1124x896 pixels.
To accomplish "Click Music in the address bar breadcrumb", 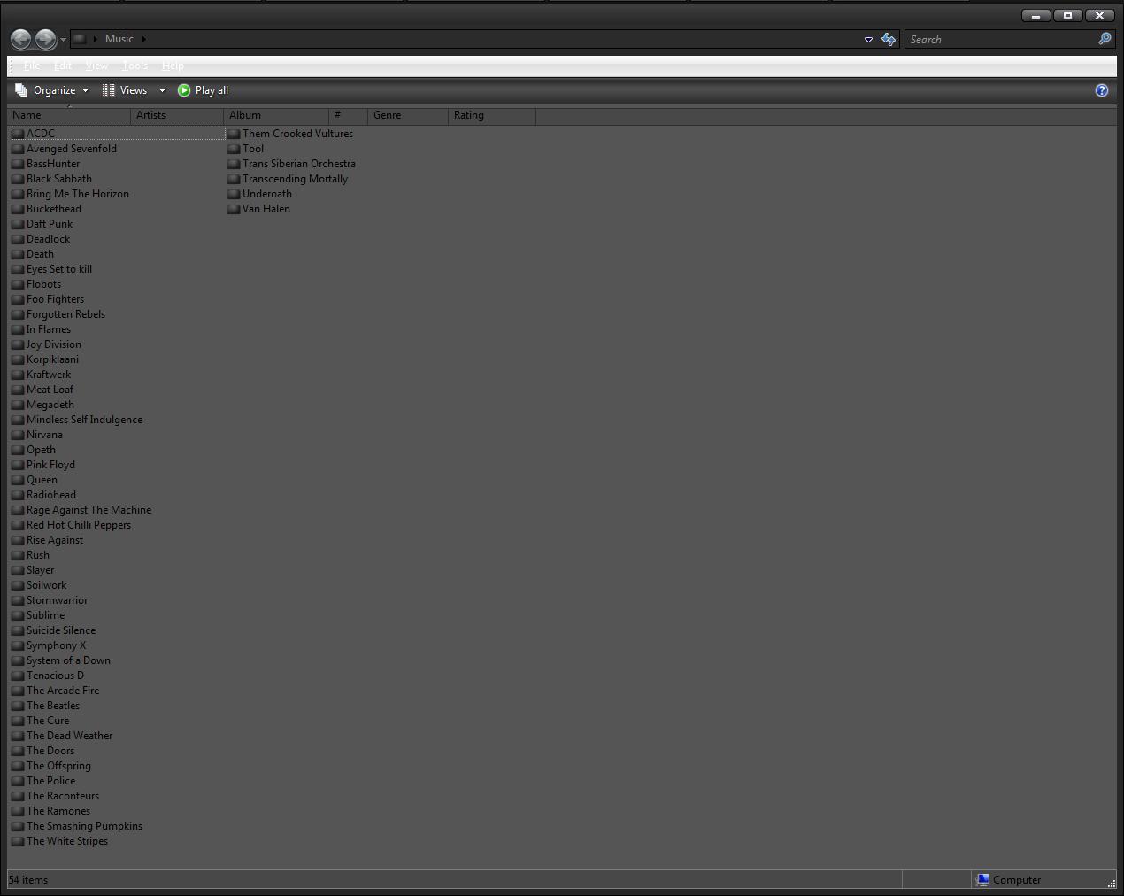I will (x=119, y=39).
